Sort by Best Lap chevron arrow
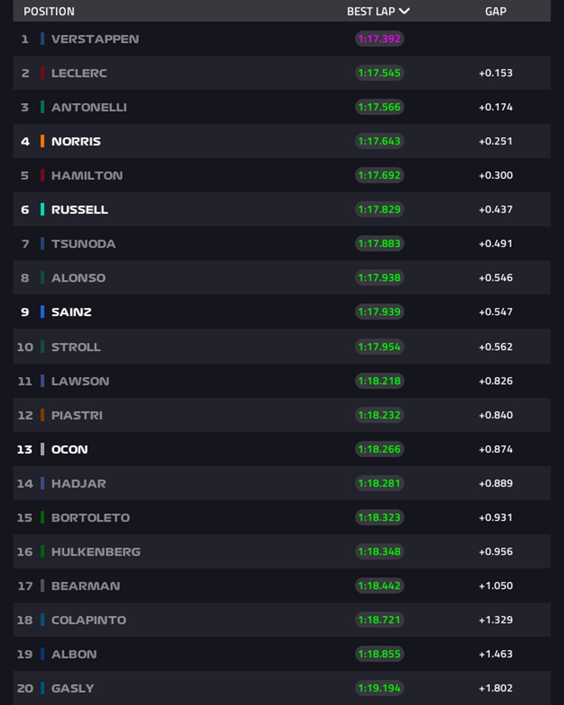The height and width of the screenshot is (705, 564). [x=404, y=11]
